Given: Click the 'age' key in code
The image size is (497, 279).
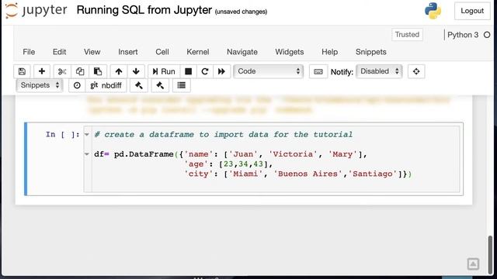Looking at the screenshot, I should 196,164.
